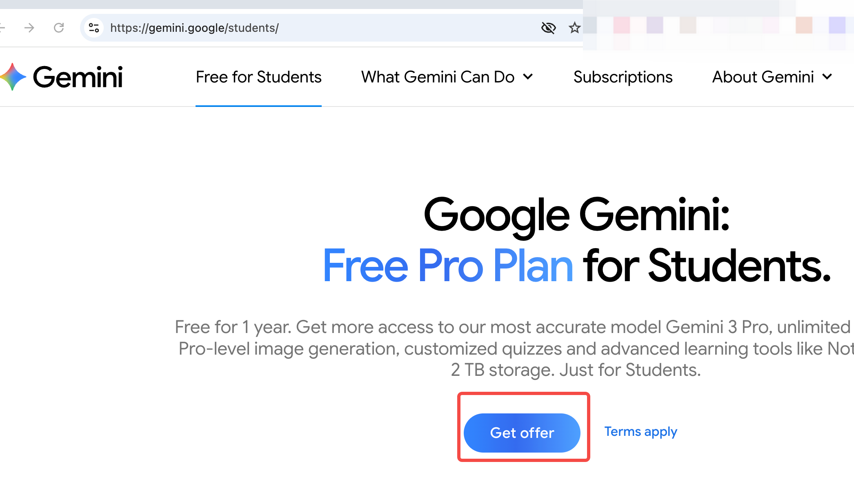
Task: Click the crossed-out eye tracking icon
Action: tap(548, 28)
